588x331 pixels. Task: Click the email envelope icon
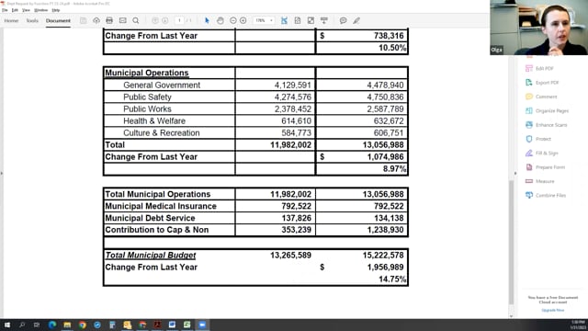click(x=122, y=20)
